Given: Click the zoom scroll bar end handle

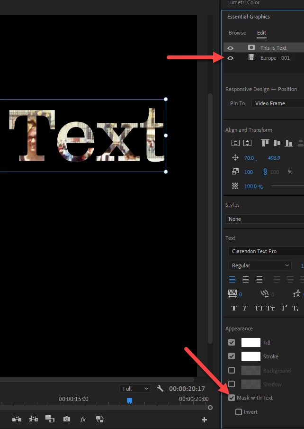Looking at the screenshot, I should (x=210, y=407).
